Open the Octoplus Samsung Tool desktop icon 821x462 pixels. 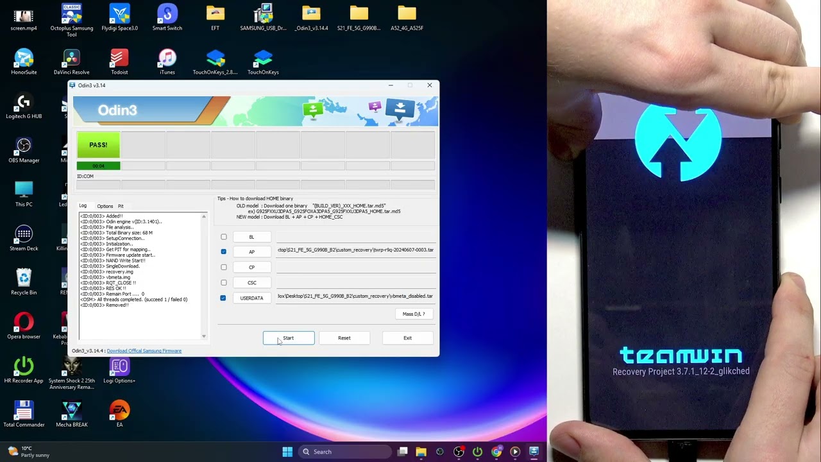point(72,20)
